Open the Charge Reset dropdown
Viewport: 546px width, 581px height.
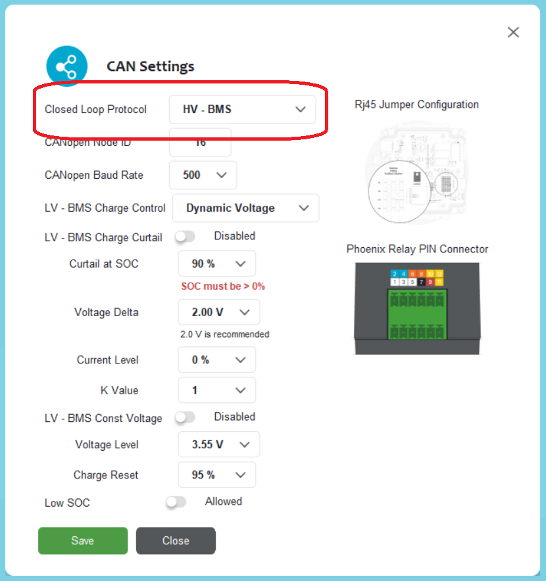pos(216,475)
